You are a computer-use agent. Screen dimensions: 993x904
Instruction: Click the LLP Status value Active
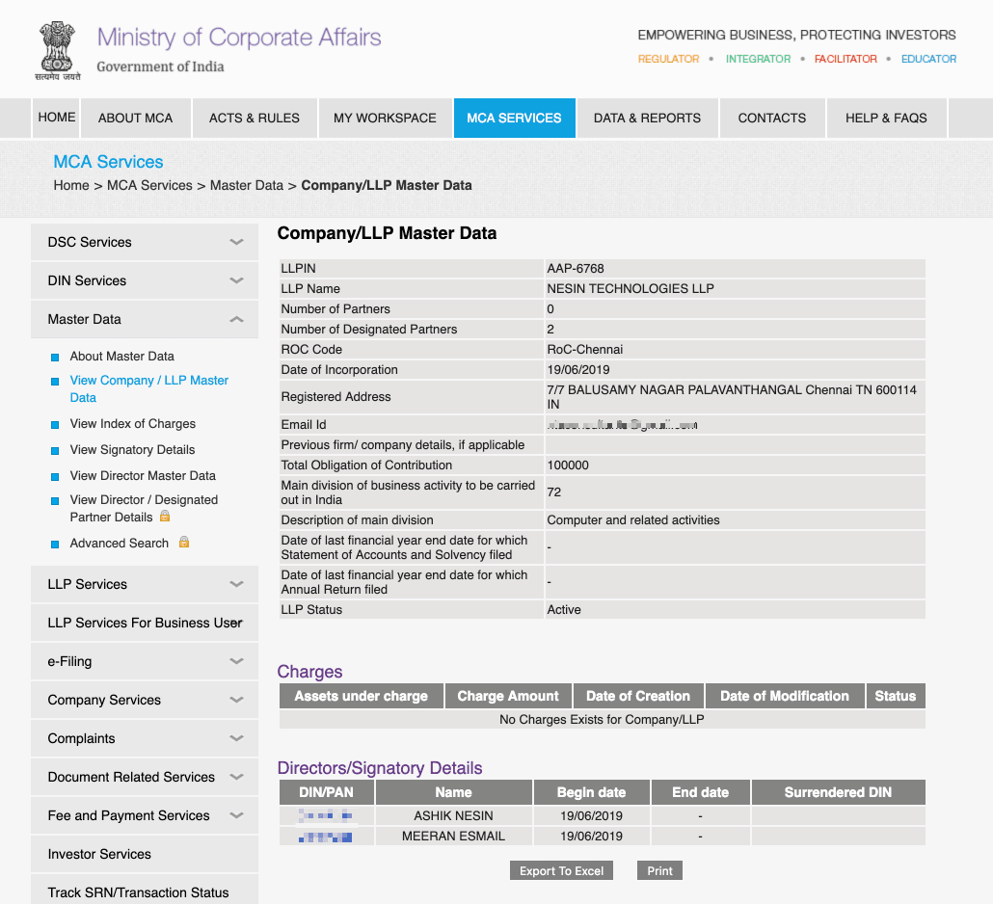pos(564,610)
